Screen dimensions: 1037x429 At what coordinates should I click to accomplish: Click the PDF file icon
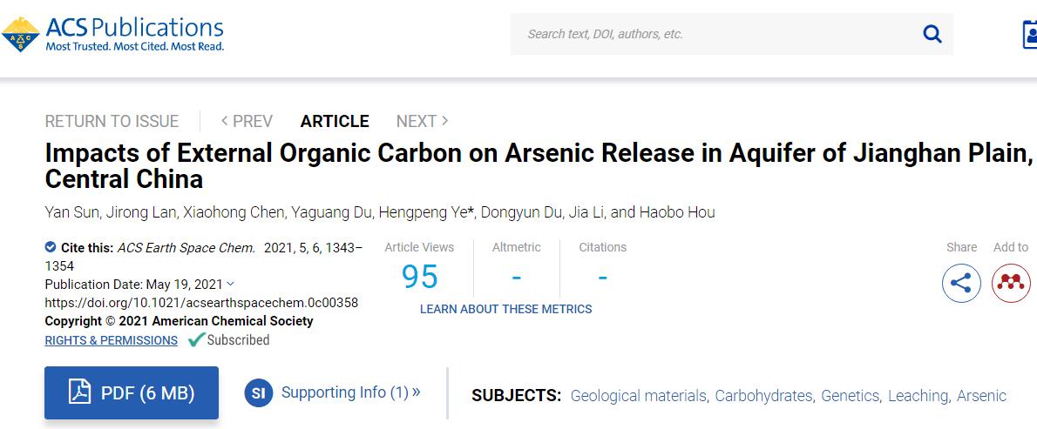click(x=80, y=392)
